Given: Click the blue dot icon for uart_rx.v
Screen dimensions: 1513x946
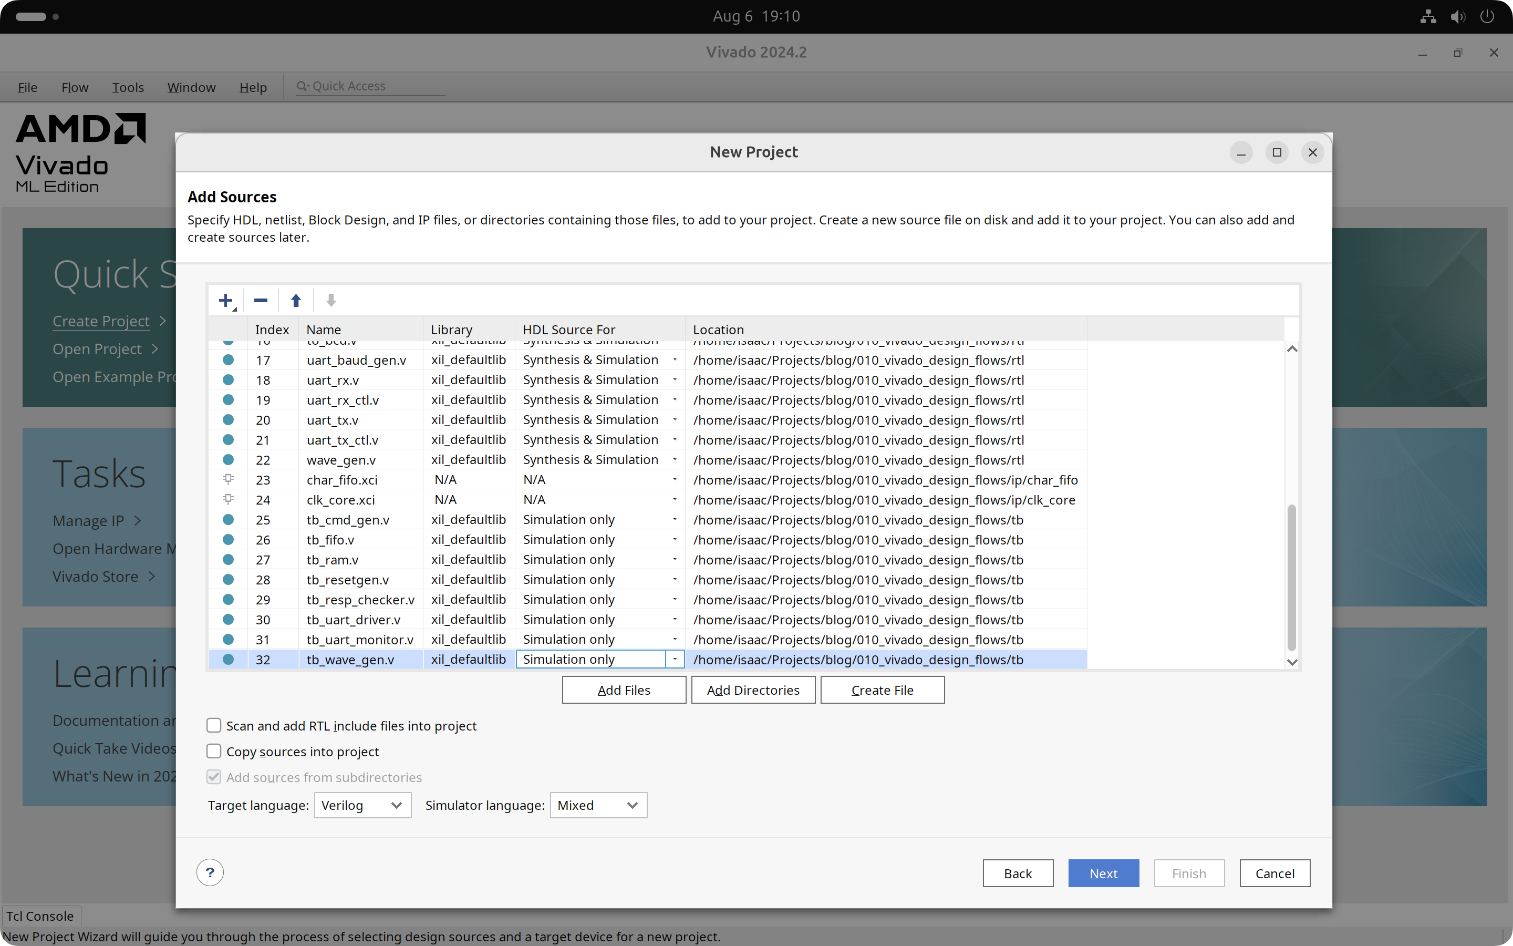Looking at the screenshot, I should [x=228, y=380].
